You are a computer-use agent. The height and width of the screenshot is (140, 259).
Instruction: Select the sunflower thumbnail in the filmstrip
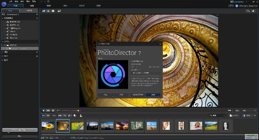pyautogui.click(x=48, y=125)
